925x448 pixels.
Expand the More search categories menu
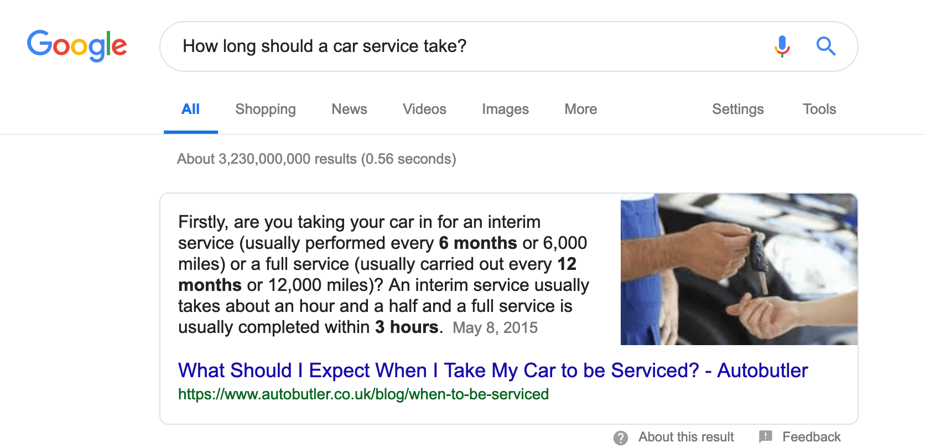coord(580,109)
